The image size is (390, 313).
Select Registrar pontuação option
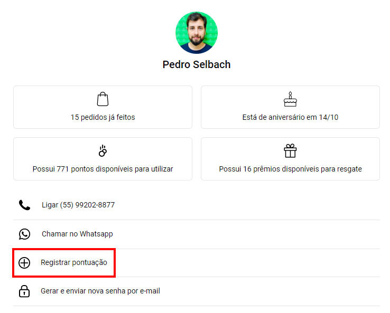coord(197,263)
